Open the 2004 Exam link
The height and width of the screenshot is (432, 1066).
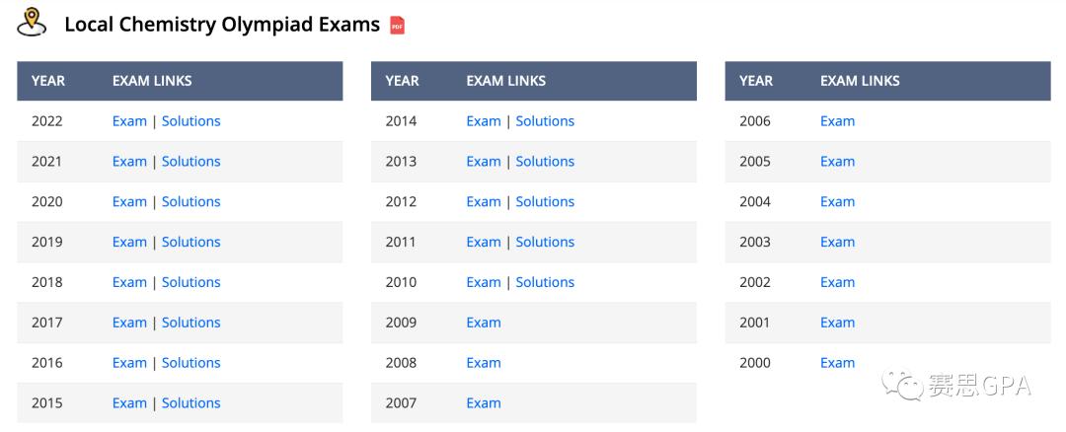click(x=837, y=202)
